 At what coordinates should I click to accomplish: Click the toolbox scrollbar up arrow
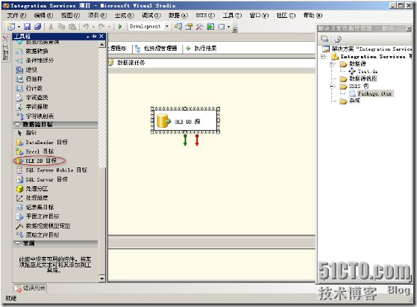tap(102, 45)
